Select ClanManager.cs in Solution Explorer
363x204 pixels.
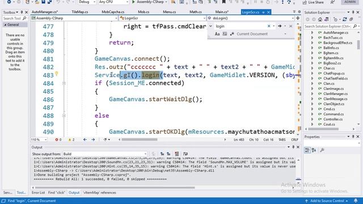(x=335, y=93)
